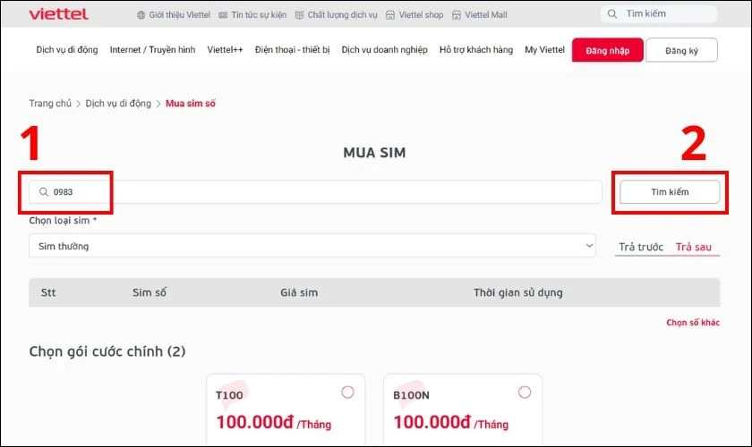Open Internet / Truyền hình menu
Image resolution: width=752 pixels, height=447 pixels.
[152, 50]
